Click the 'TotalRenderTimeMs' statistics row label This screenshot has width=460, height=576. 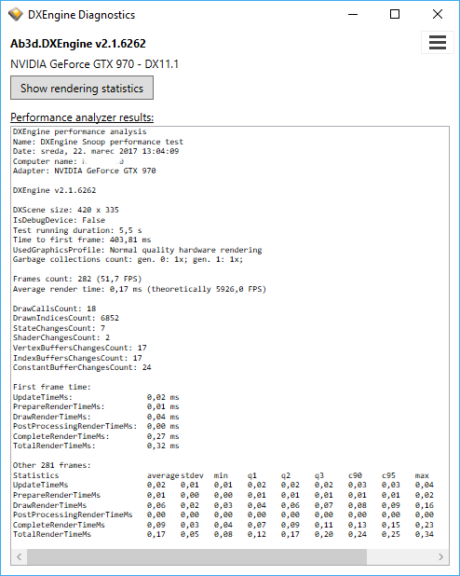[x=52, y=534]
